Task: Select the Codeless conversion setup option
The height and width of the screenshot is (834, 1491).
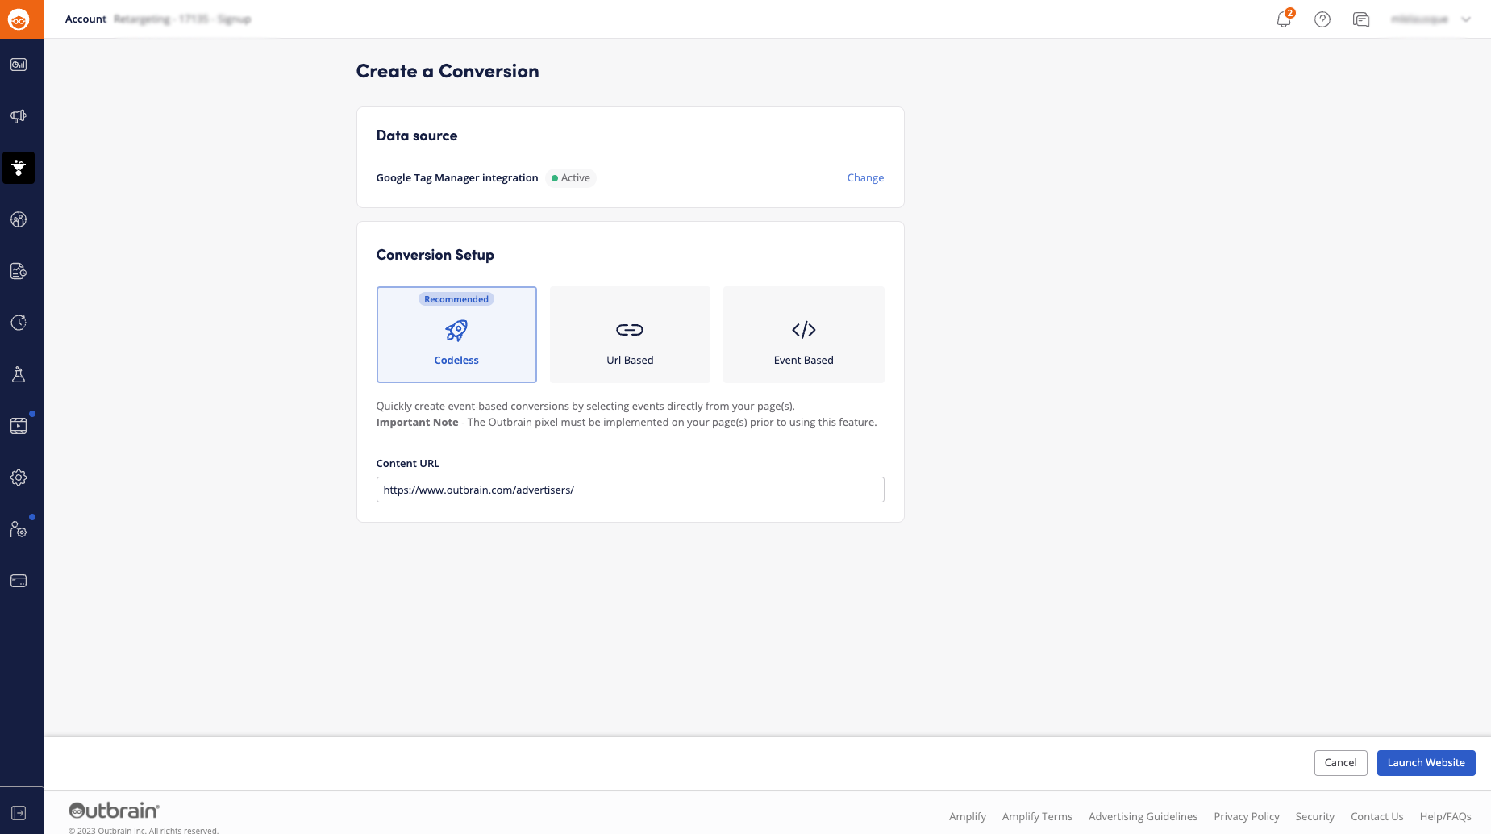Action: 456,334
